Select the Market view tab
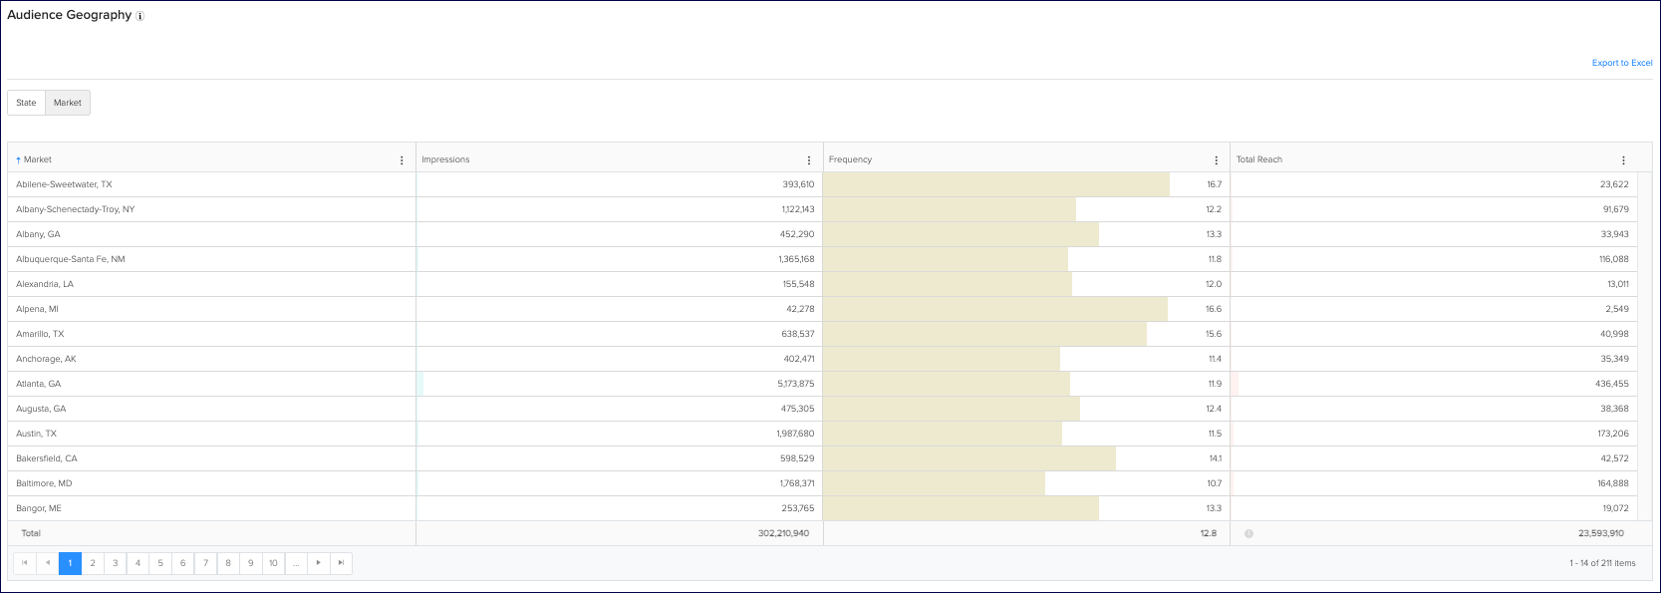Viewport: 1661px width, 593px height. pos(68,103)
